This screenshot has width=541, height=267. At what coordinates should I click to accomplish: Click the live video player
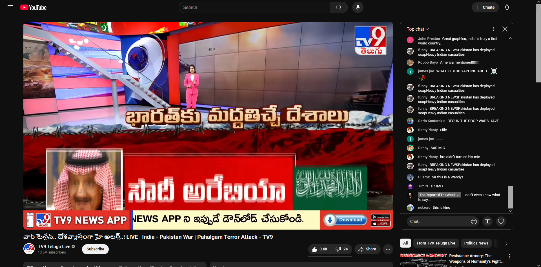[x=208, y=126]
